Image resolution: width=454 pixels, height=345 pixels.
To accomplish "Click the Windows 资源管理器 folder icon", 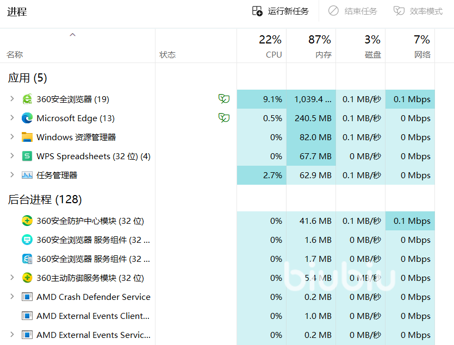I will pos(27,137).
